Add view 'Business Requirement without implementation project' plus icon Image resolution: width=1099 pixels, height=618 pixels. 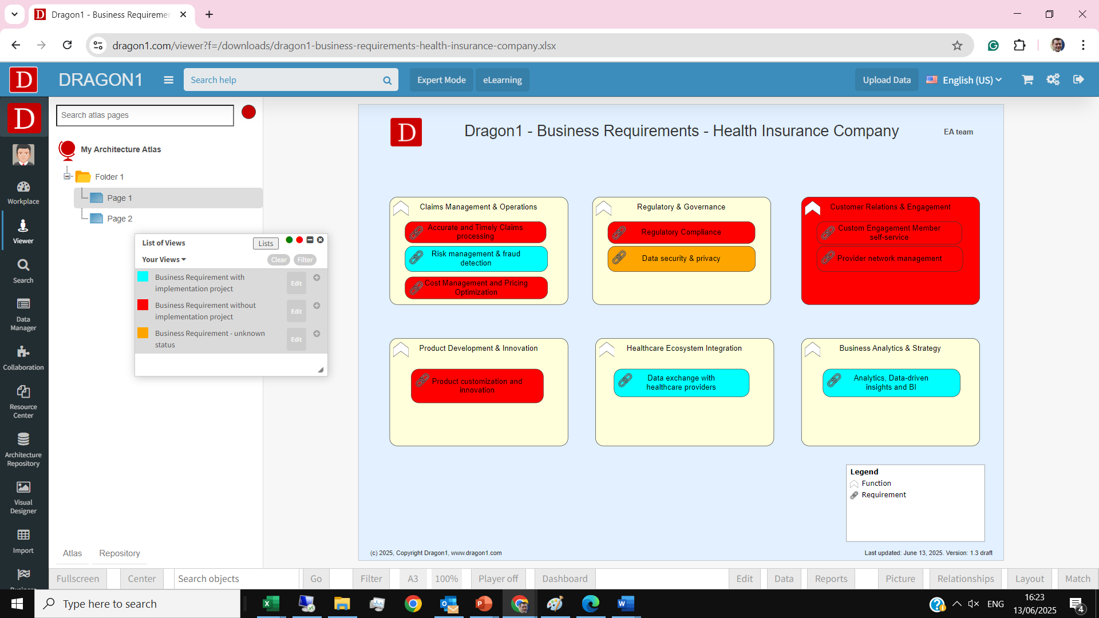(x=317, y=306)
